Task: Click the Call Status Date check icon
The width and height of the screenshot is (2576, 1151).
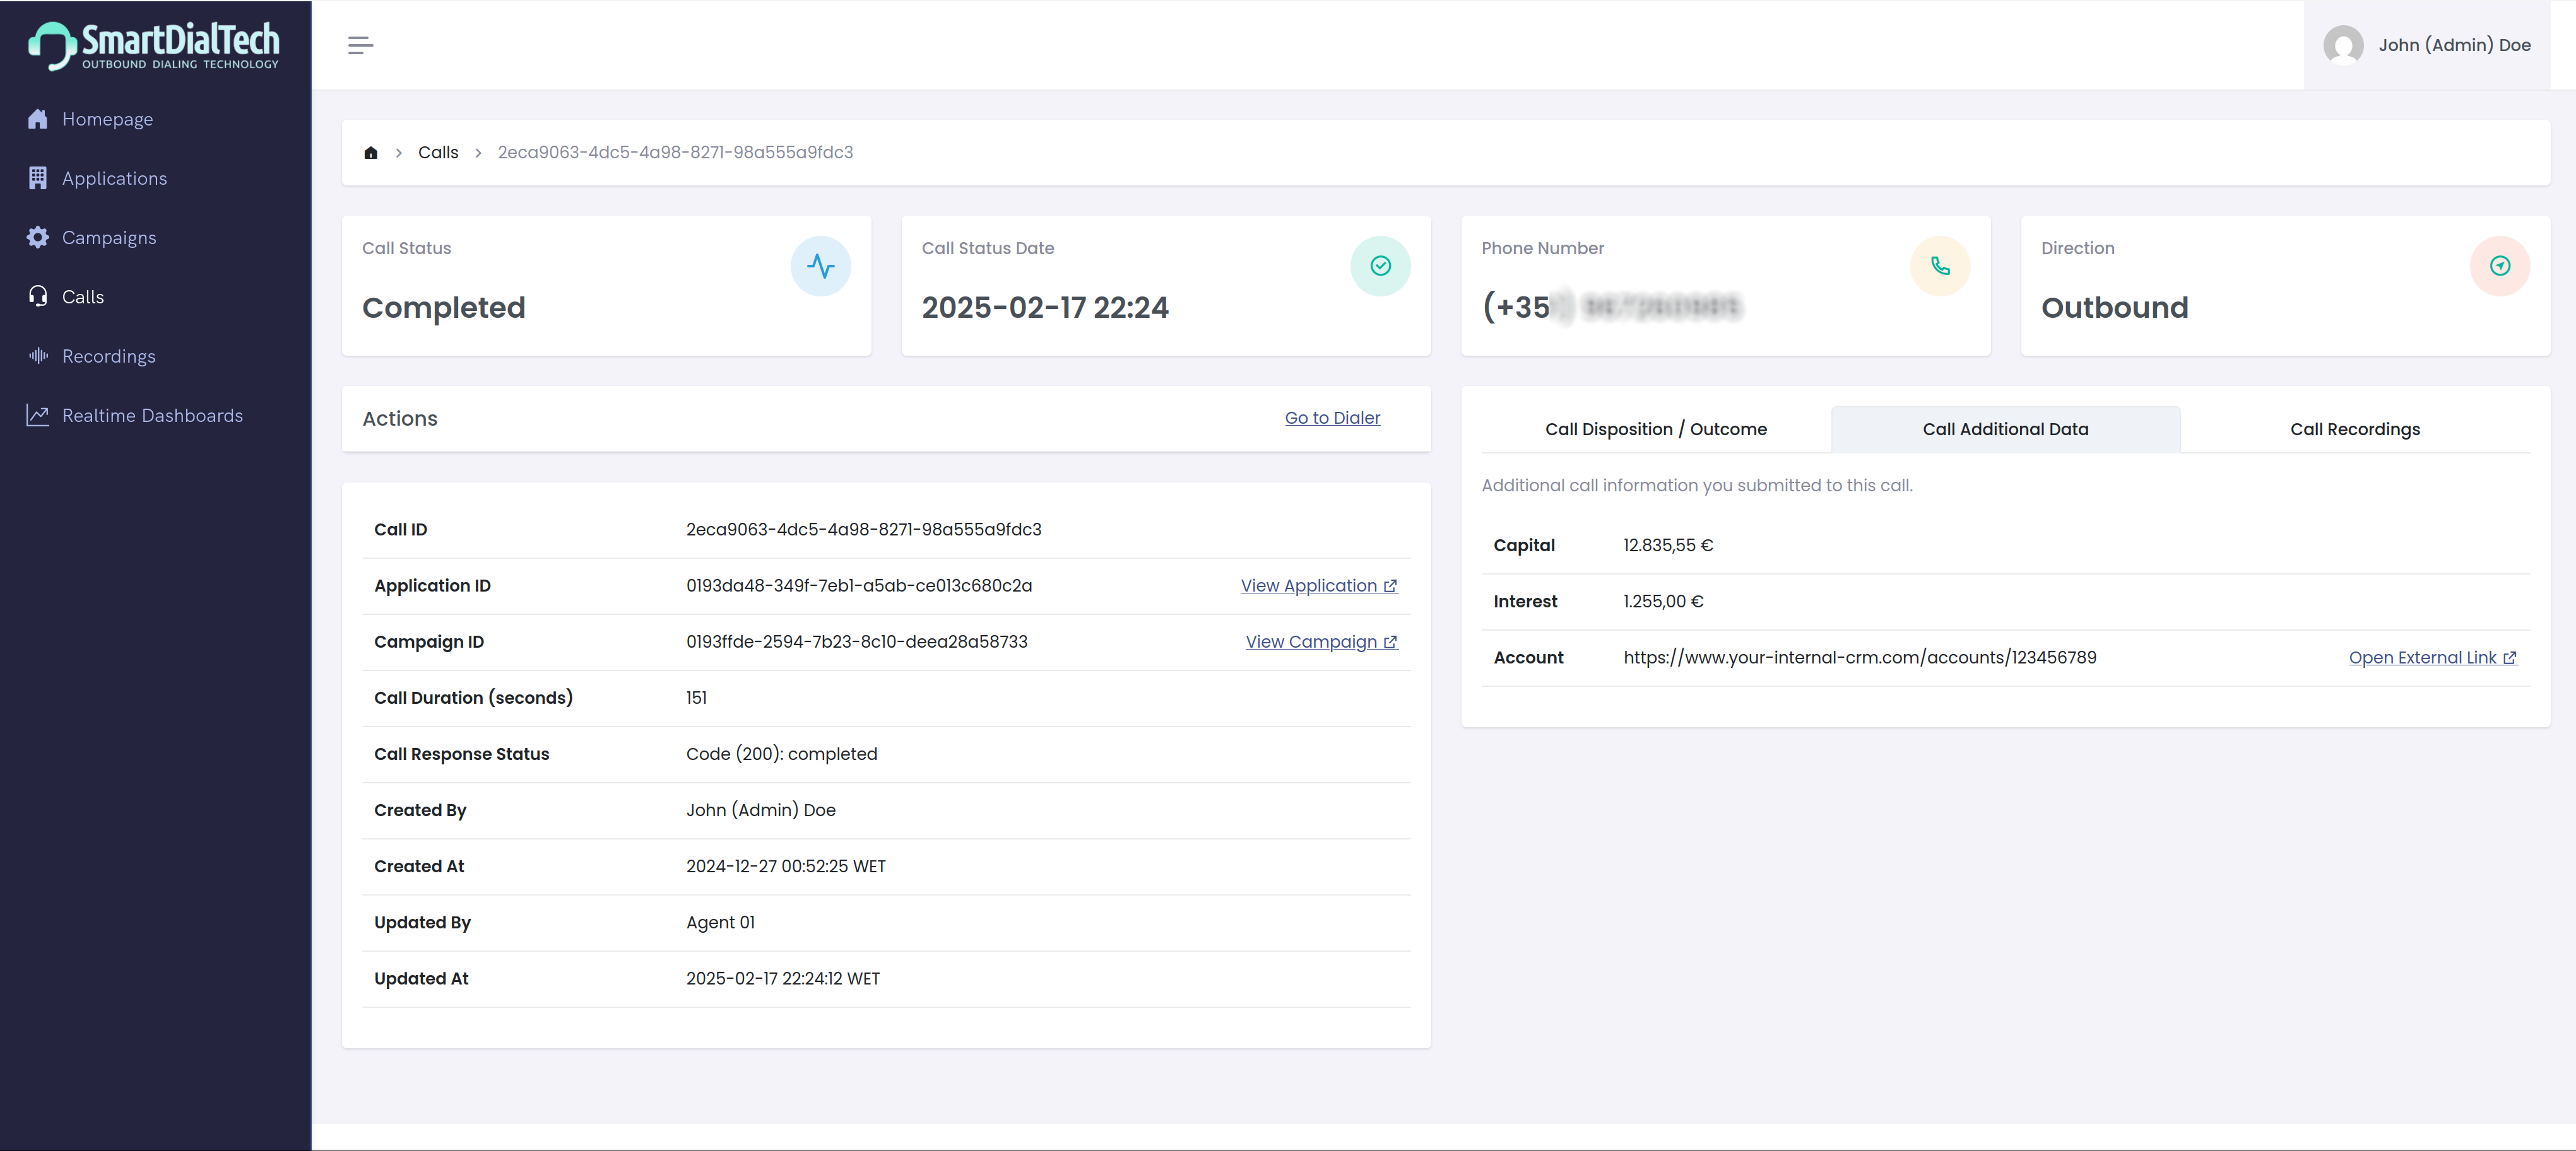Action: coord(1380,266)
